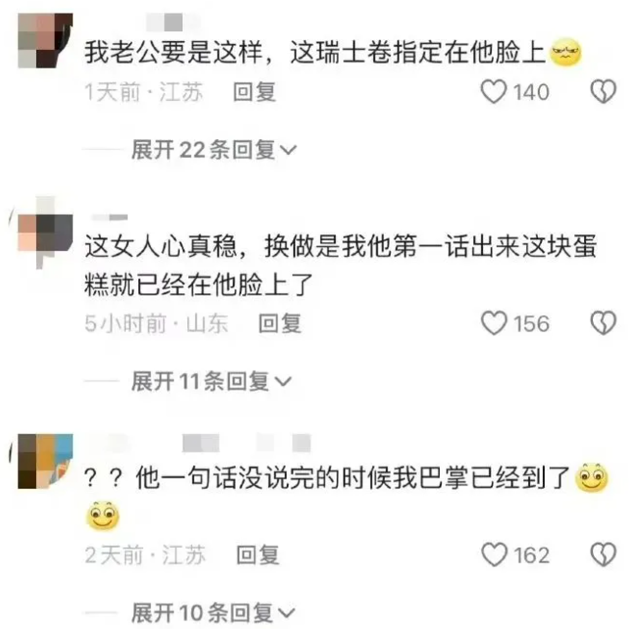
Task: Select the 瑞士卷 comment text
Action: 333,52
